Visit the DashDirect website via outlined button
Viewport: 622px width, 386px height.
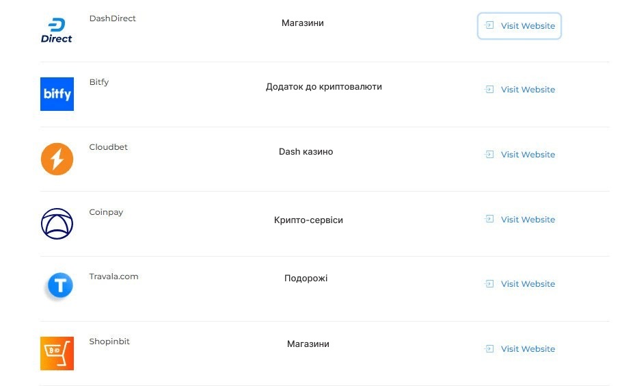tap(519, 26)
